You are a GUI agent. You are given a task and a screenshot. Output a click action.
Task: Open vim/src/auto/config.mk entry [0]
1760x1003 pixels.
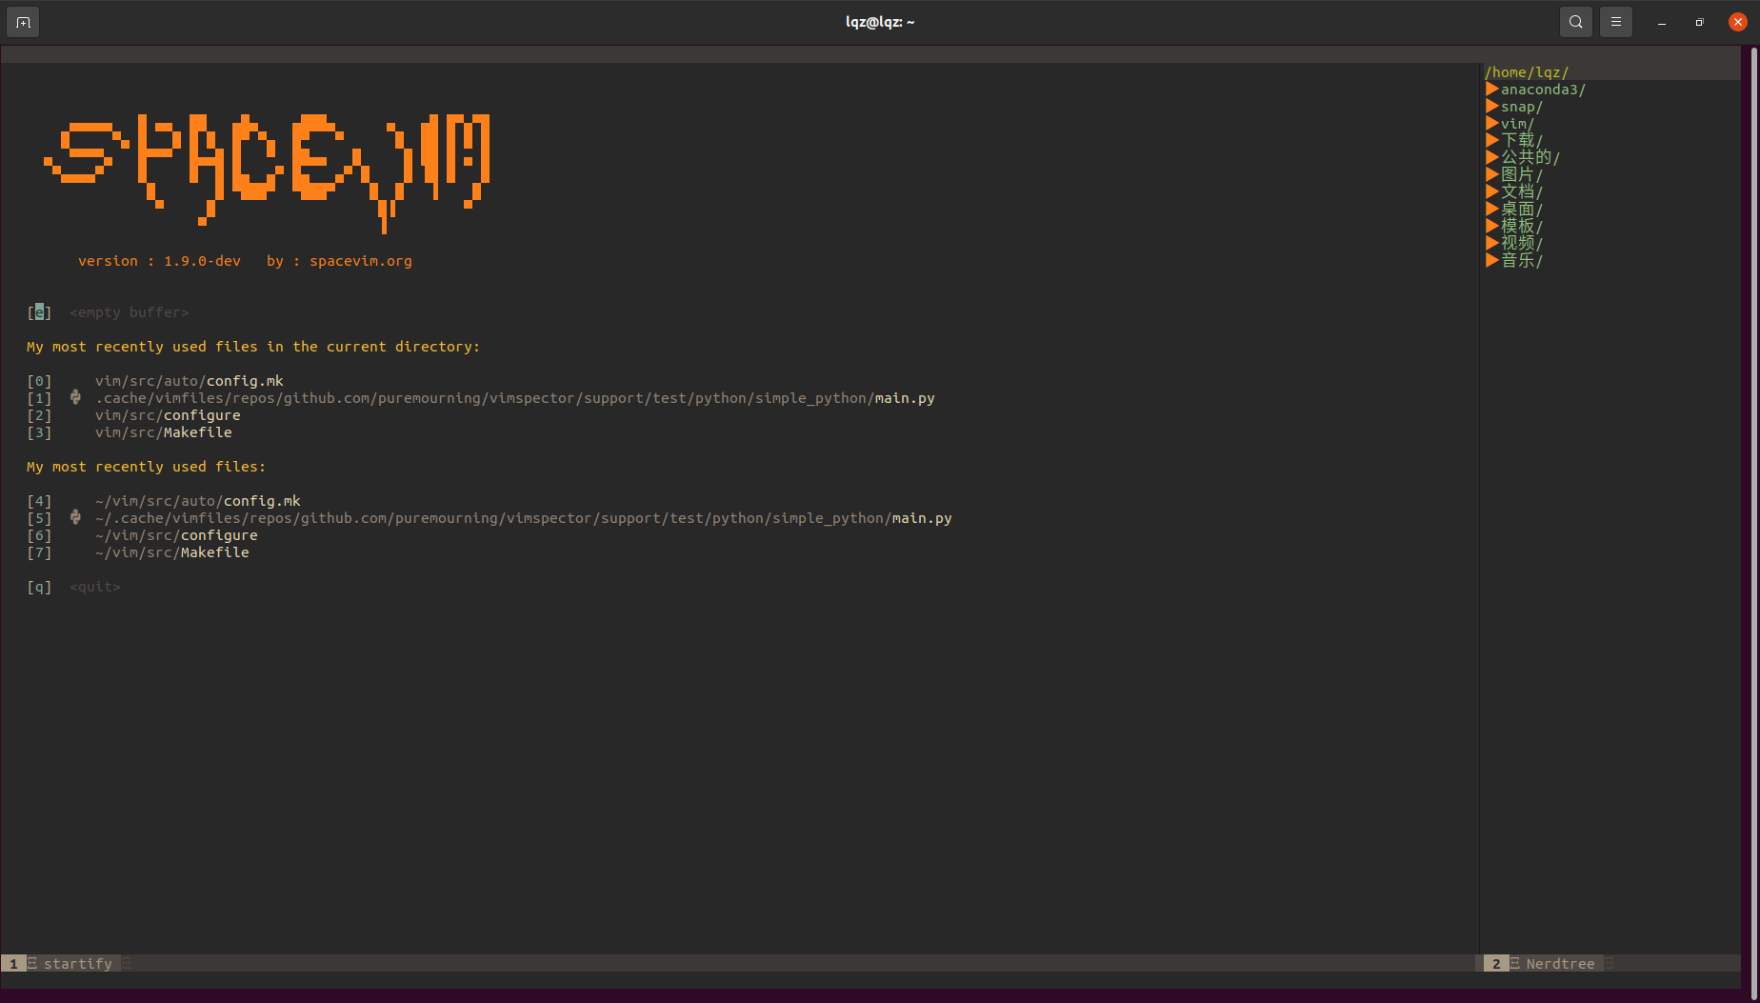pyautogui.click(x=190, y=381)
